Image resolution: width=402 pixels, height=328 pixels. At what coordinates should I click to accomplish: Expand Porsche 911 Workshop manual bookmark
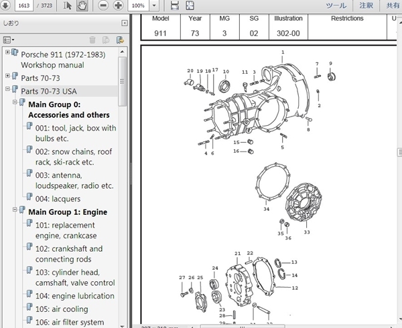7,52
